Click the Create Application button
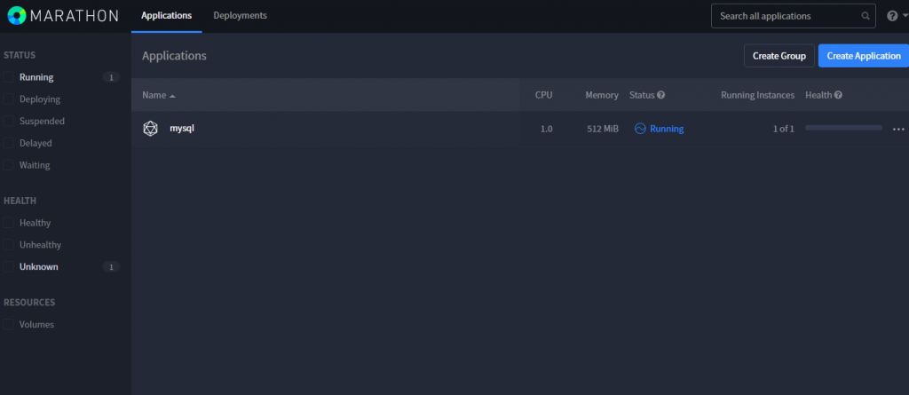Viewport: 909px width, 395px height. [x=864, y=56]
